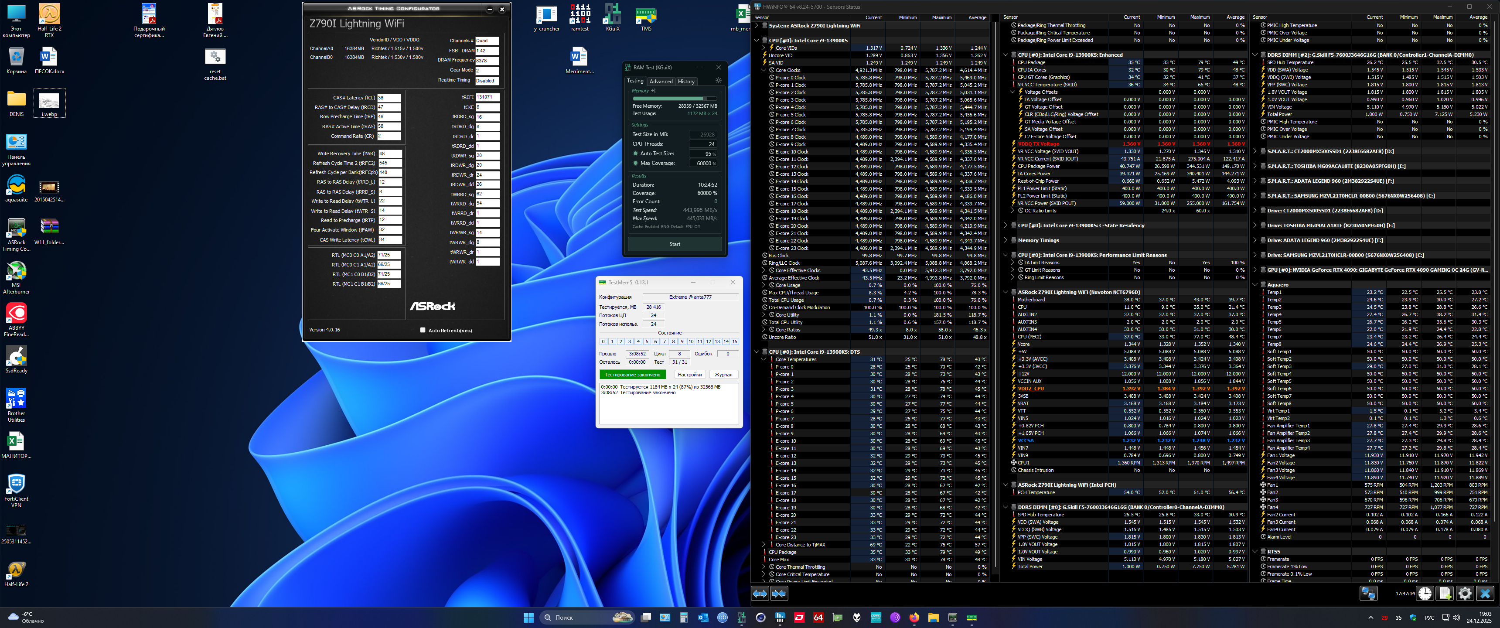
Task: Click HWiNFO collapse columns arrows icon
Action: pos(779,594)
